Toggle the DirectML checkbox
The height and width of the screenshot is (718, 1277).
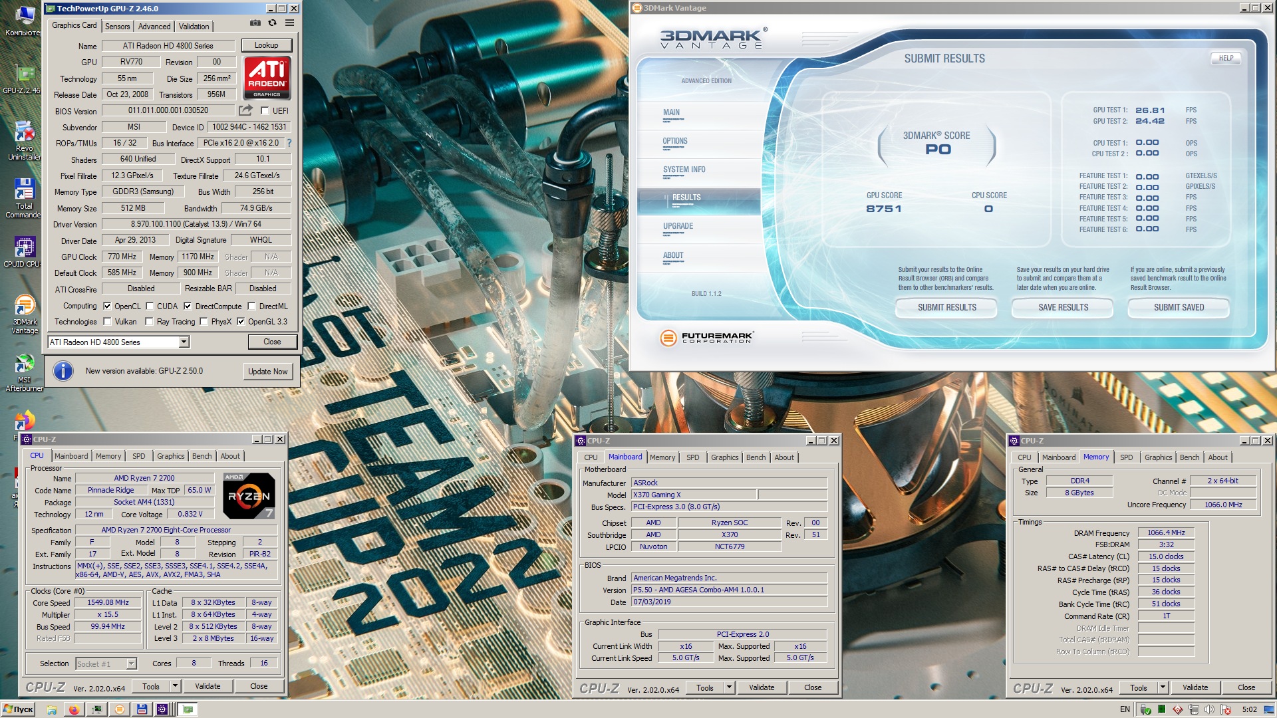(x=251, y=306)
